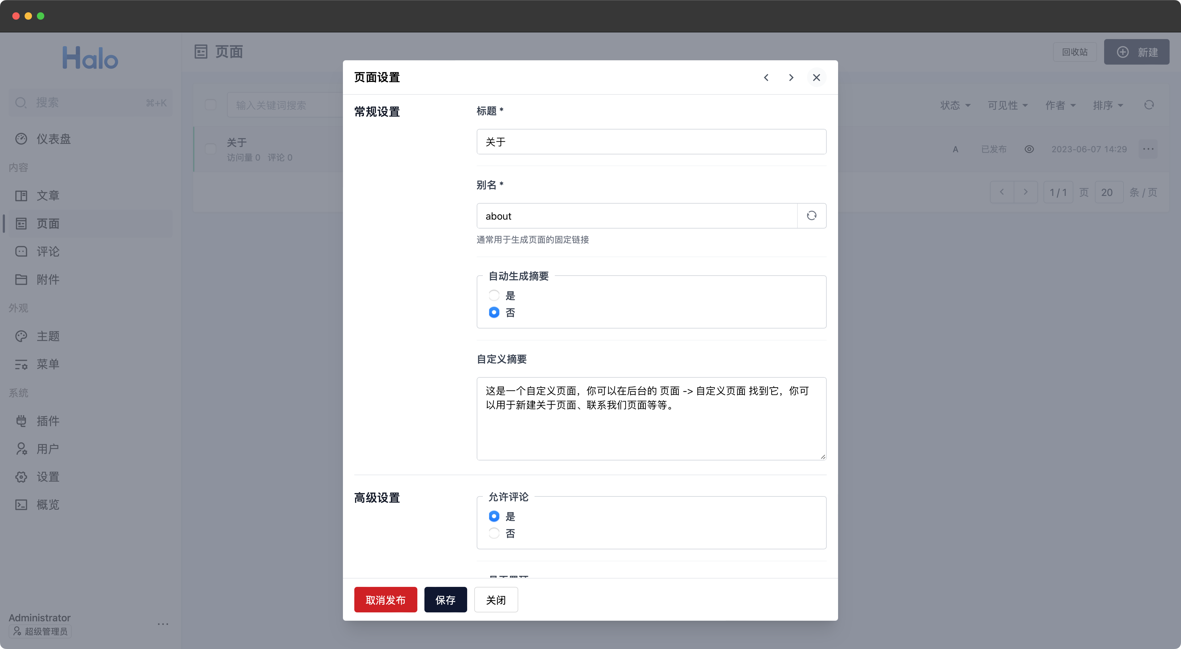Image resolution: width=1181 pixels, height=649 pixels.
Task: Expand the 作者 author filter dropdown
Action: (x=1060, y=106)
